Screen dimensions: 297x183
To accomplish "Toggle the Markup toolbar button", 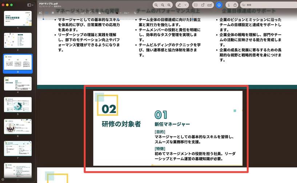I will click(219, 5).
